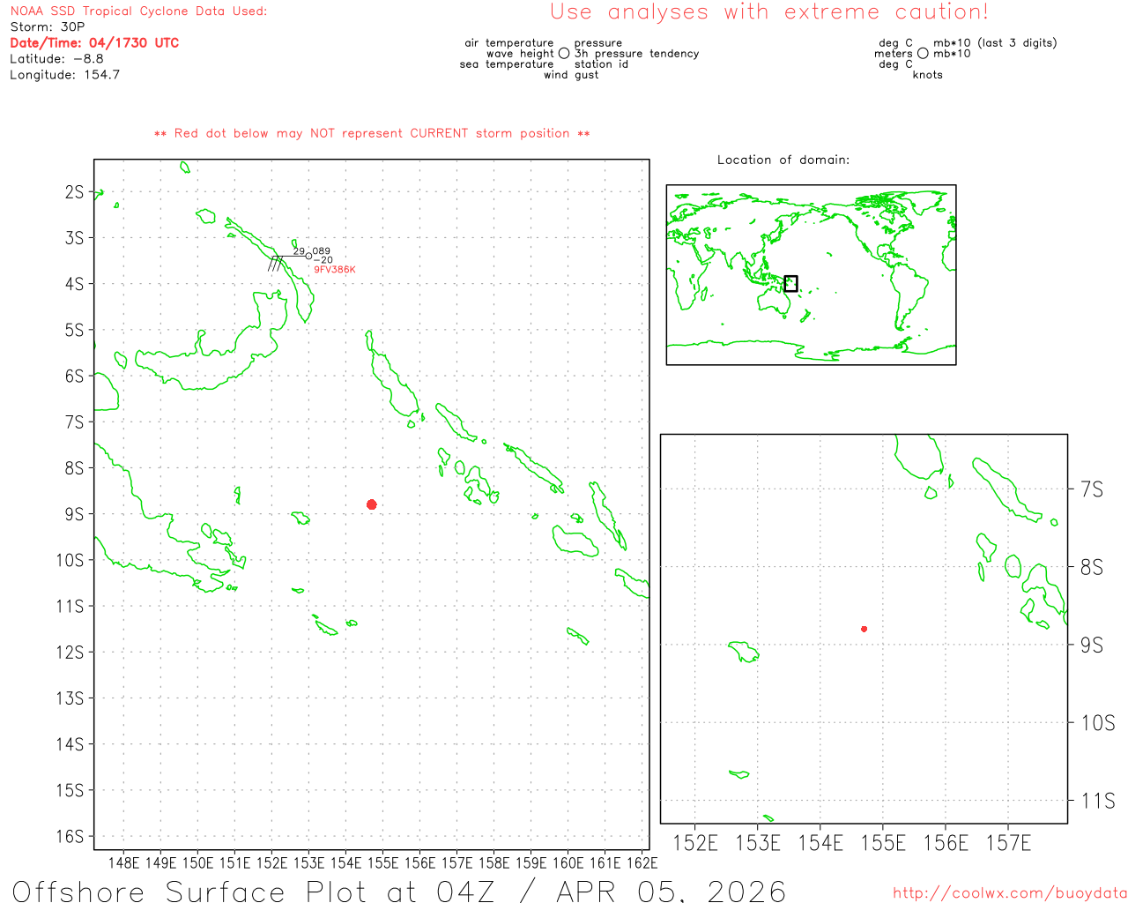The image size is (1128, 903).
Task: Click the 'Use analyses with extreme caution!' warning
Action: tap(768, 12)
